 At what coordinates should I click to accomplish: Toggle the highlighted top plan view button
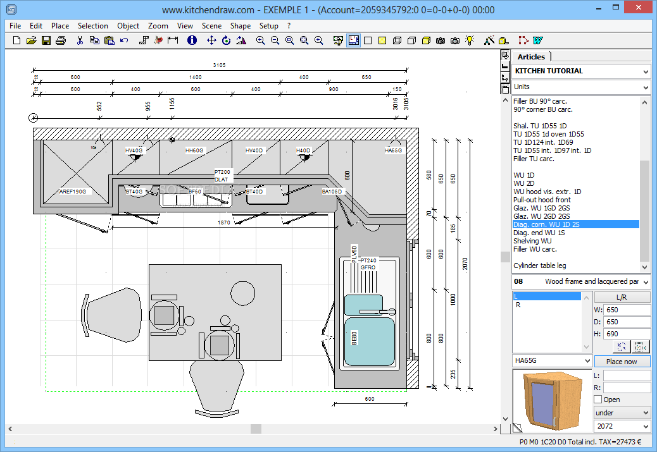(x=353, y=40)
